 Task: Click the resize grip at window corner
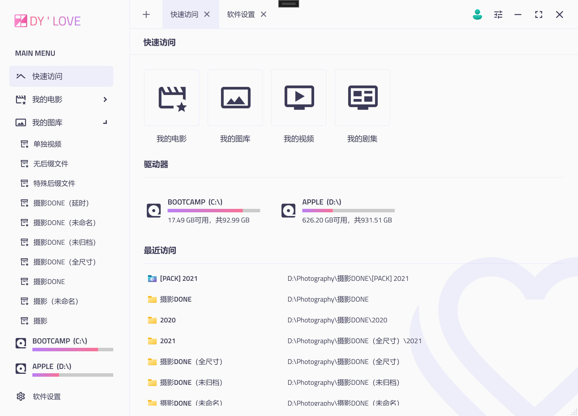[x=574, y=412]
